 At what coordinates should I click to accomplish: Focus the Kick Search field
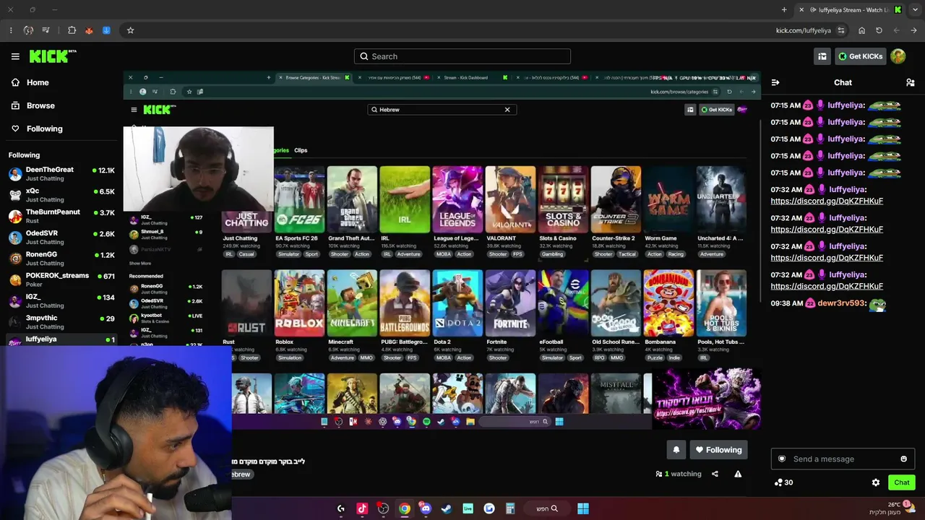462,56
